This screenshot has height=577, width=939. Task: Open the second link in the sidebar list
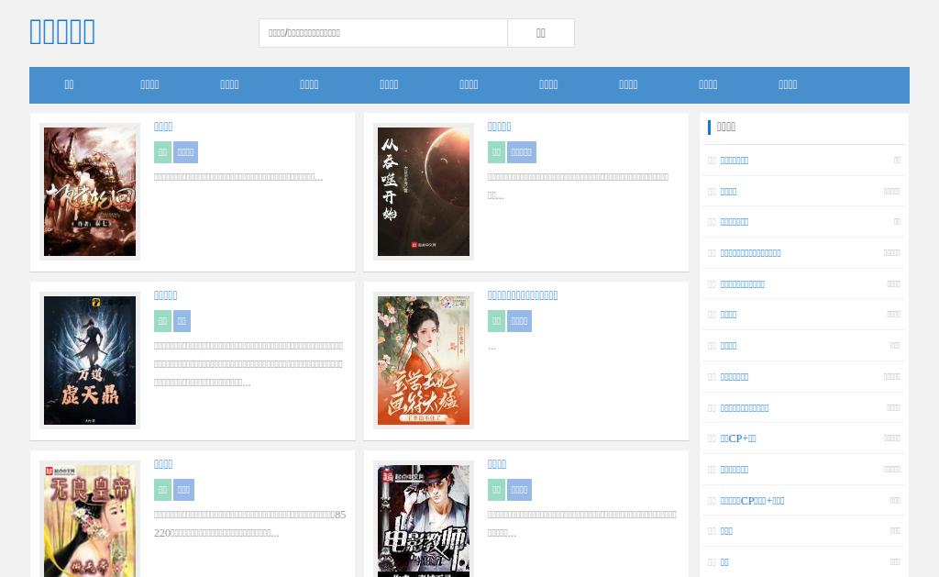pyautogui.click(x=728, y=192)
